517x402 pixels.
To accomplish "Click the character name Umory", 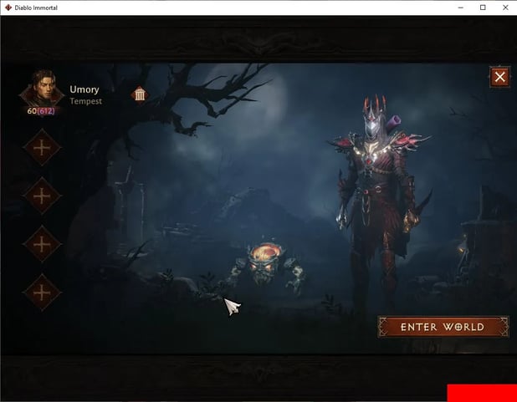I will click(x=84, y=89).
